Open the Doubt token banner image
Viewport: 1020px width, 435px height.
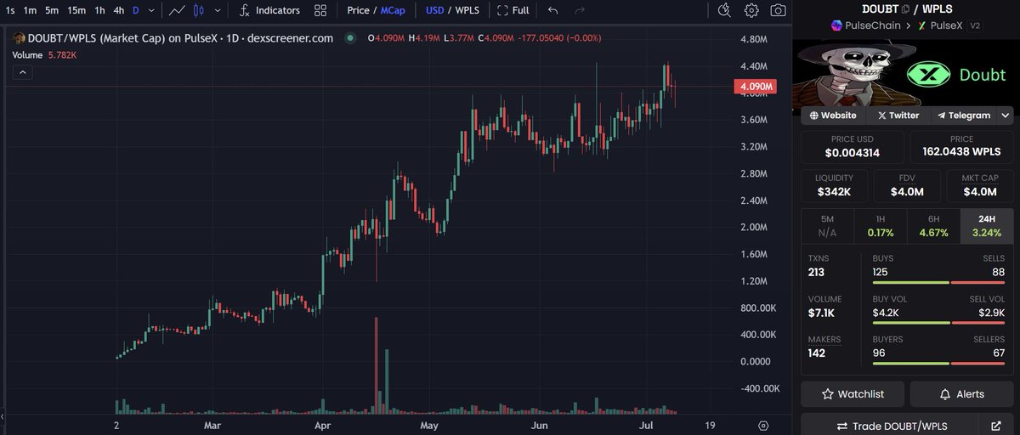[x=906, y=74]
